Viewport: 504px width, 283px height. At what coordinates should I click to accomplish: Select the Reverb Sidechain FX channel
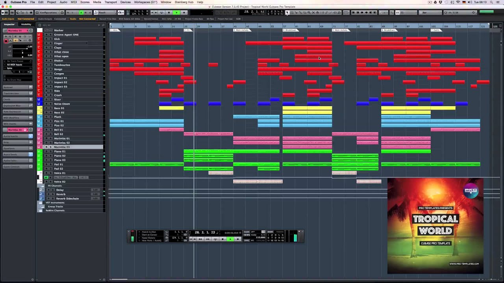(67, 198)
